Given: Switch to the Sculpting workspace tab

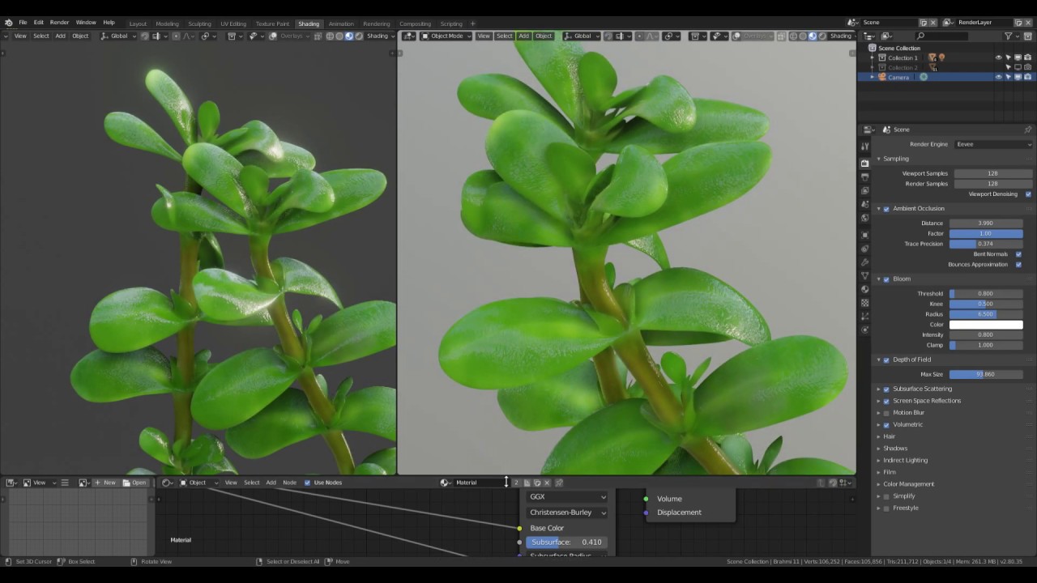Looking at the screenshot, I should pos(199,23).
